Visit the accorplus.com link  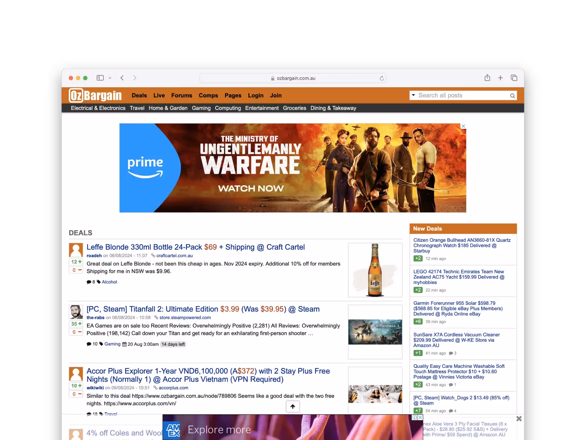pyautogui.click(x=173, y=388)
